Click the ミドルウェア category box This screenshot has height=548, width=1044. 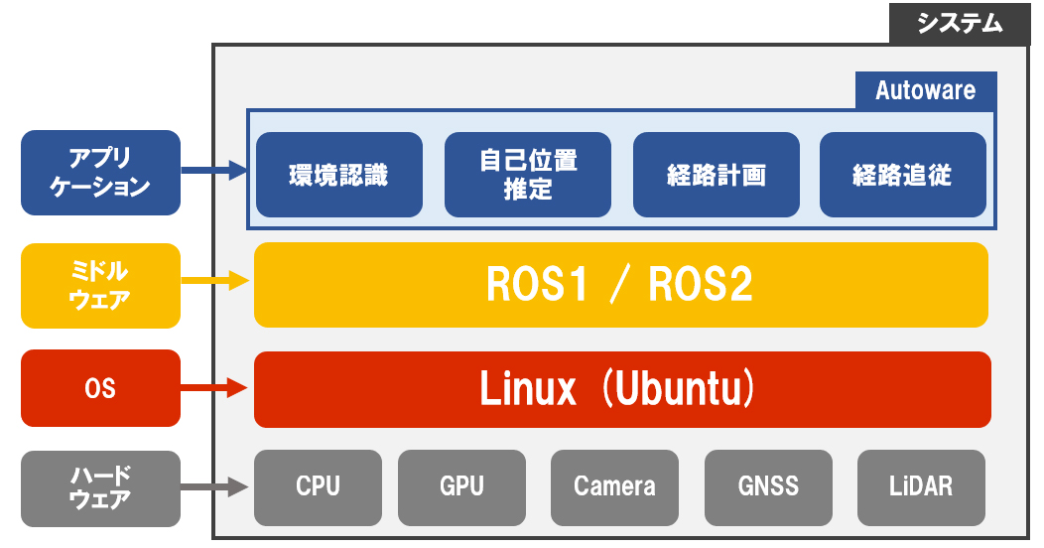point(100,286)
